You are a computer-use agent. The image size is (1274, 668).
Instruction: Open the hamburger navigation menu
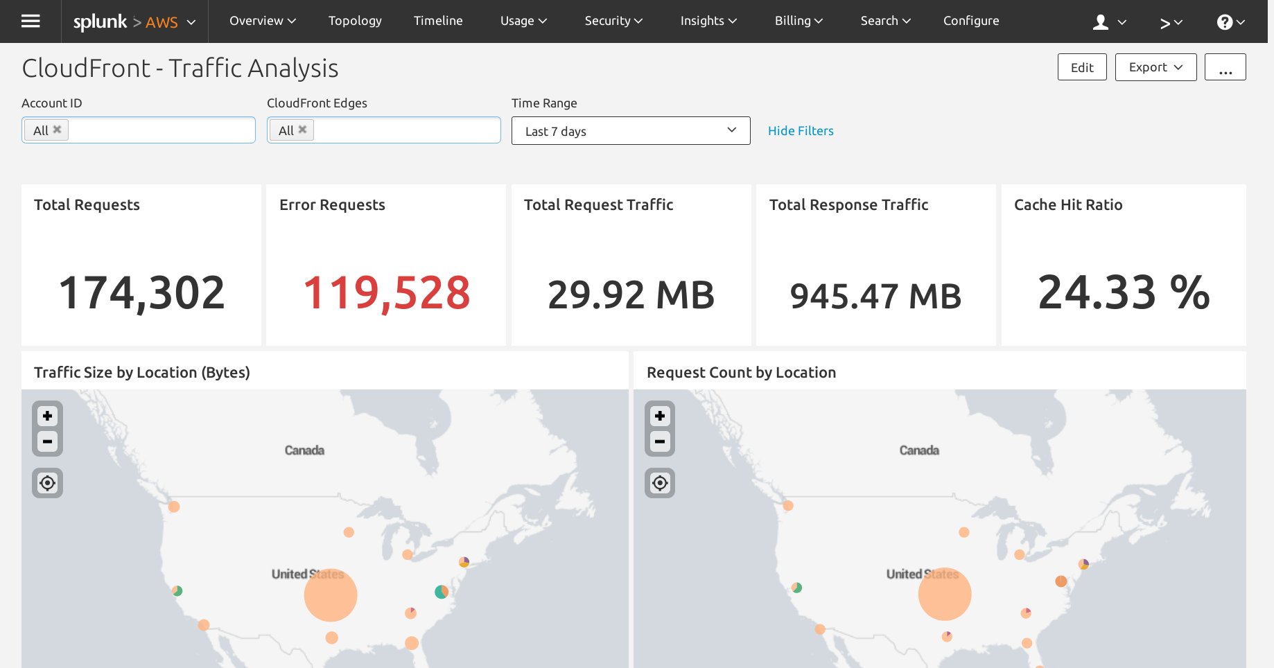click(30, 21)
